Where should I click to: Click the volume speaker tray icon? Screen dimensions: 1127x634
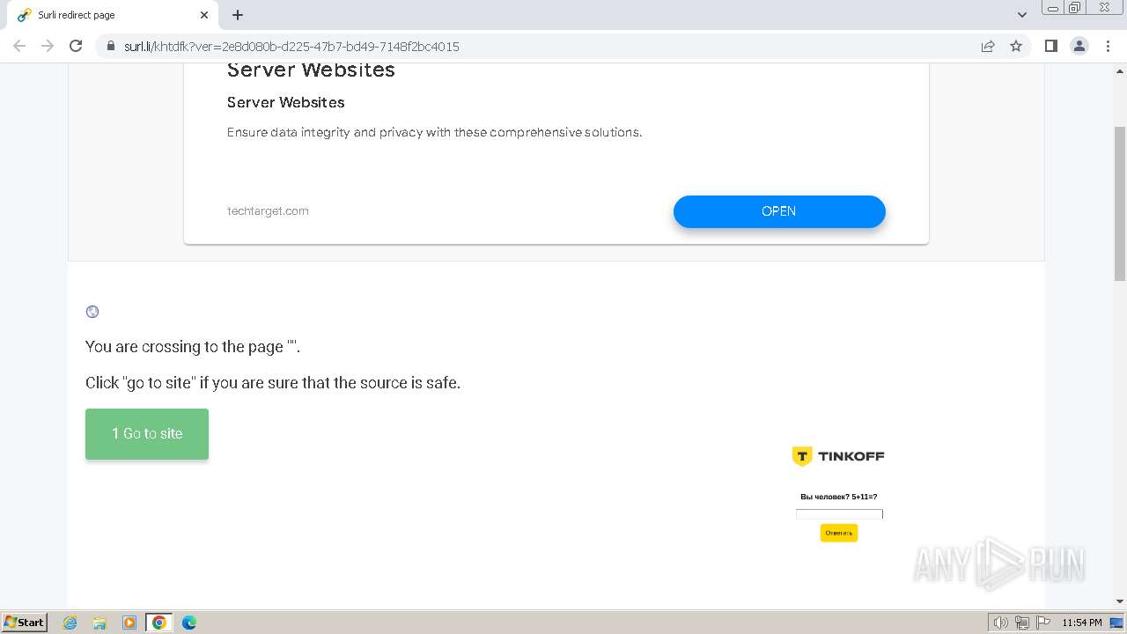point(1001,623)
